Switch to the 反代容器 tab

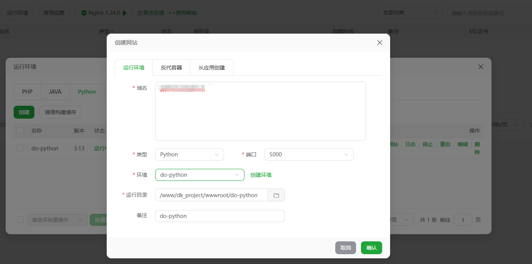pyautogui.click(x=171, y=68)
